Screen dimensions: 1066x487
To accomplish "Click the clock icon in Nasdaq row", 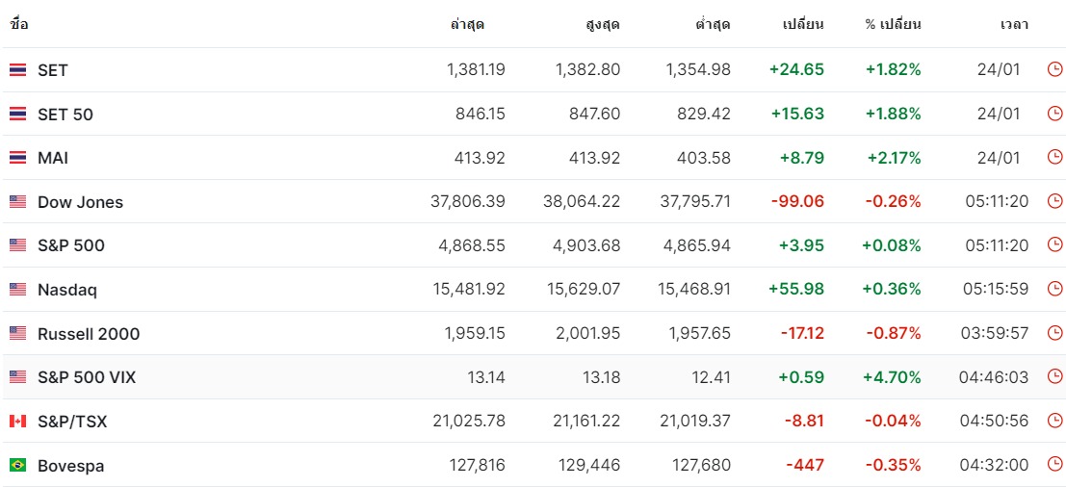I will (1054, 289).
